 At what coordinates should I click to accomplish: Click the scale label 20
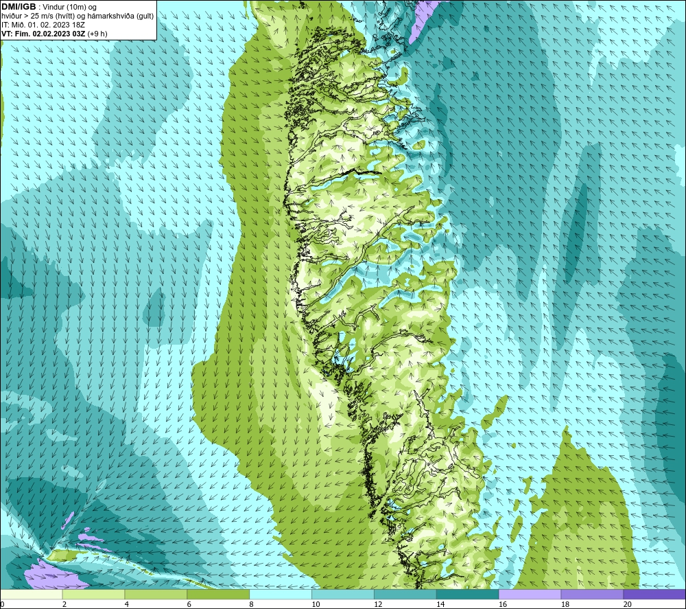tap(628, 604)
